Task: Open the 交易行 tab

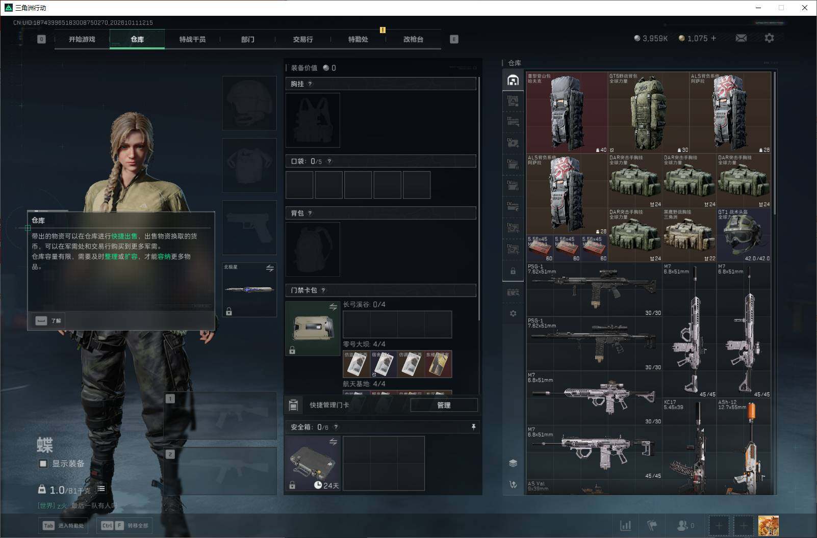Action: coord(303,39)
